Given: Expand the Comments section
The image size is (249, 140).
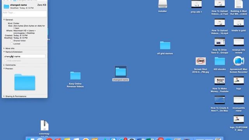Looking at the screenshot, I should [4, 65].
